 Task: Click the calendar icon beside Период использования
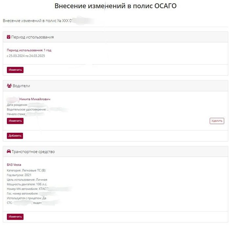[9, 37]
